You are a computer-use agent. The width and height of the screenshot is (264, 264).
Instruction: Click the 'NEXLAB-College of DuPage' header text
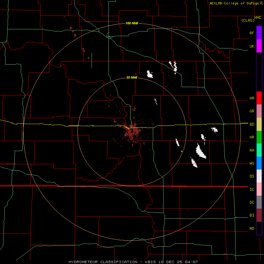click(x=234, y=3)
